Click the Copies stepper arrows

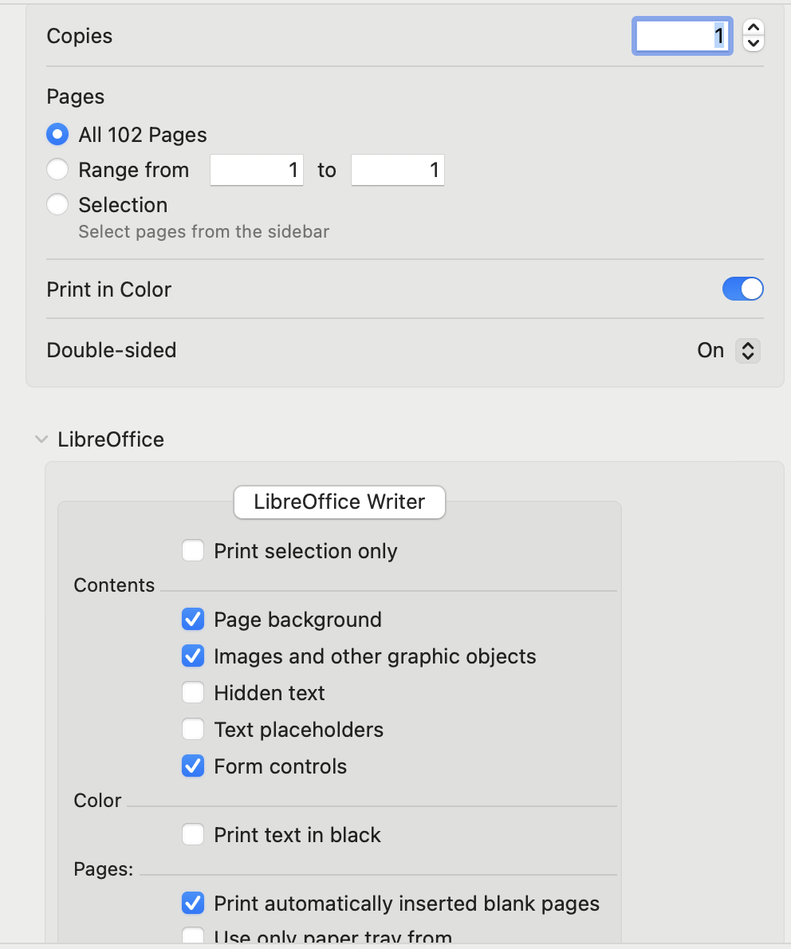click(x=753, y=36)
